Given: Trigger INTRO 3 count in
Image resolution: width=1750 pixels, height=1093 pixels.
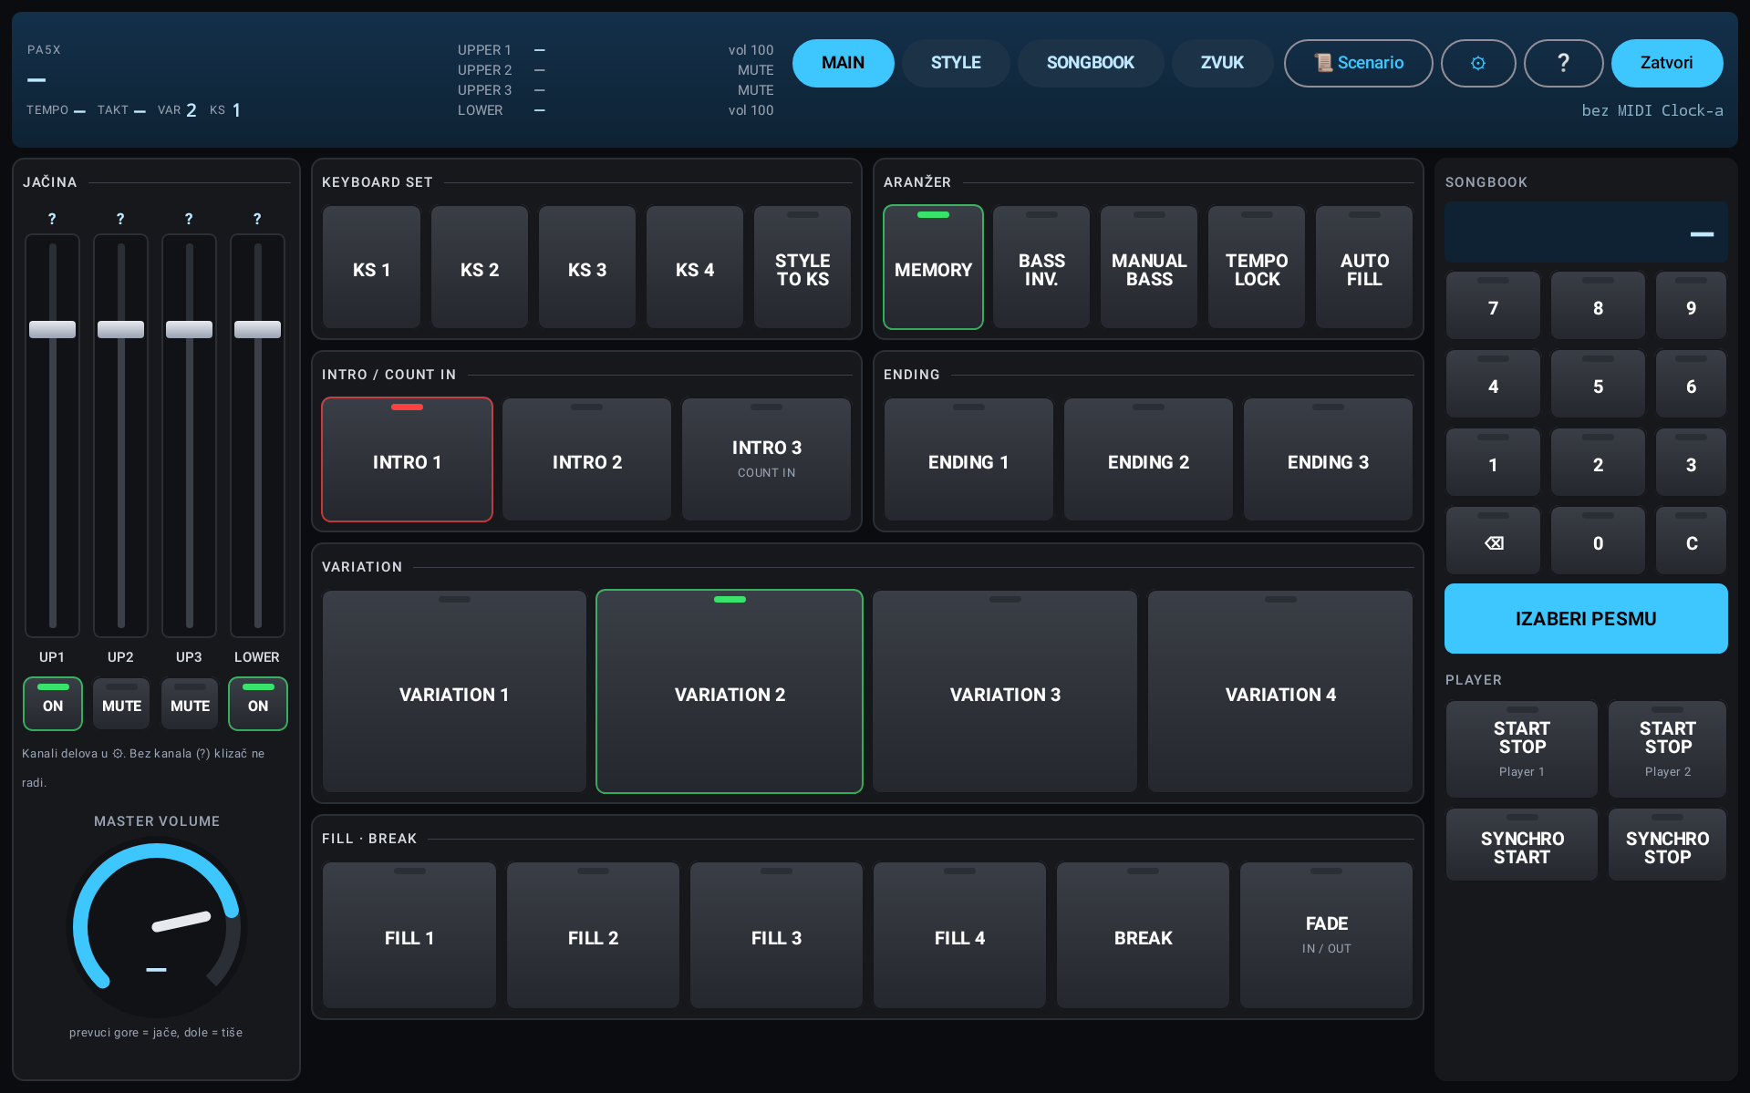Looking at the screenshot, I should pyautogui.click(x=766, y=459).
